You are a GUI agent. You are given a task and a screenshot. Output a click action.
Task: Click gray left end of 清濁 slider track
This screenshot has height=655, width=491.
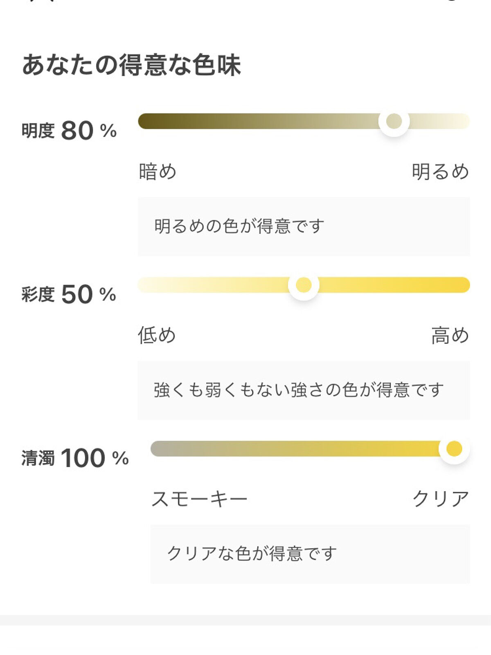[x=160, y=449]
